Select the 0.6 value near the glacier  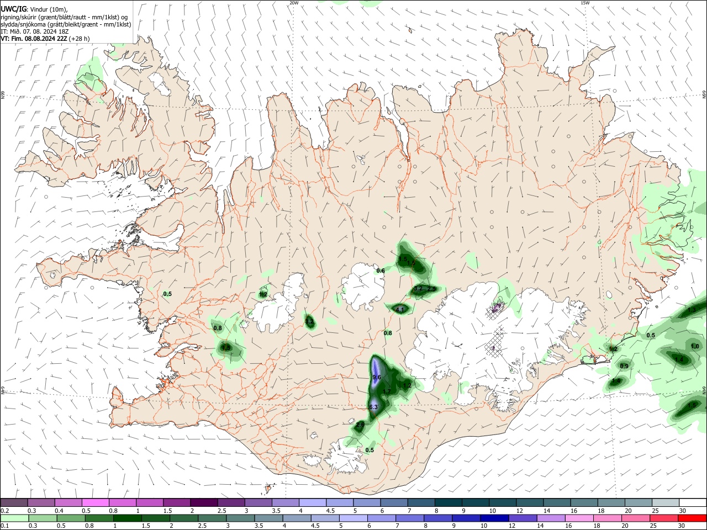(381, 271)
